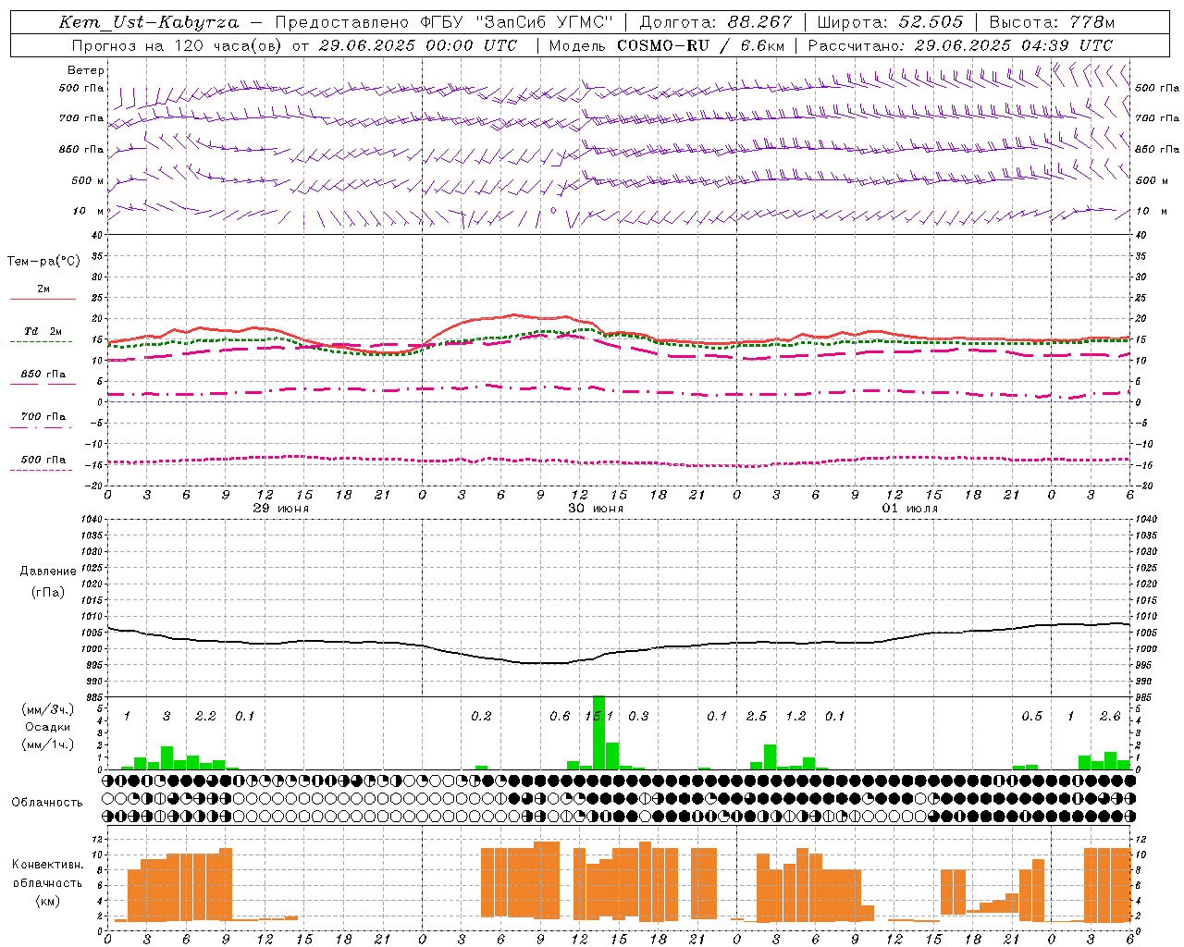Viewport: 1184px width, 947px height.
Task: Click the precipitation value 0.2
Action: (481, 716)
